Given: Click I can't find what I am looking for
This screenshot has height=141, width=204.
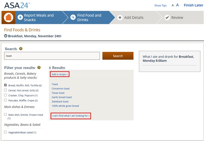Looking at the screenshot, I should 71,116.
